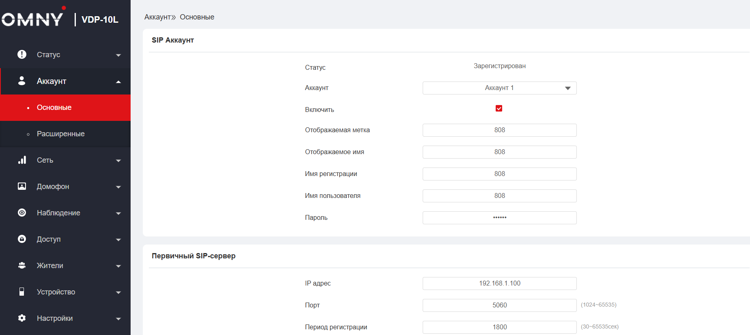Click the Account person icon
Viewport: 750px width, 335px height.
(x=22, y=81)
